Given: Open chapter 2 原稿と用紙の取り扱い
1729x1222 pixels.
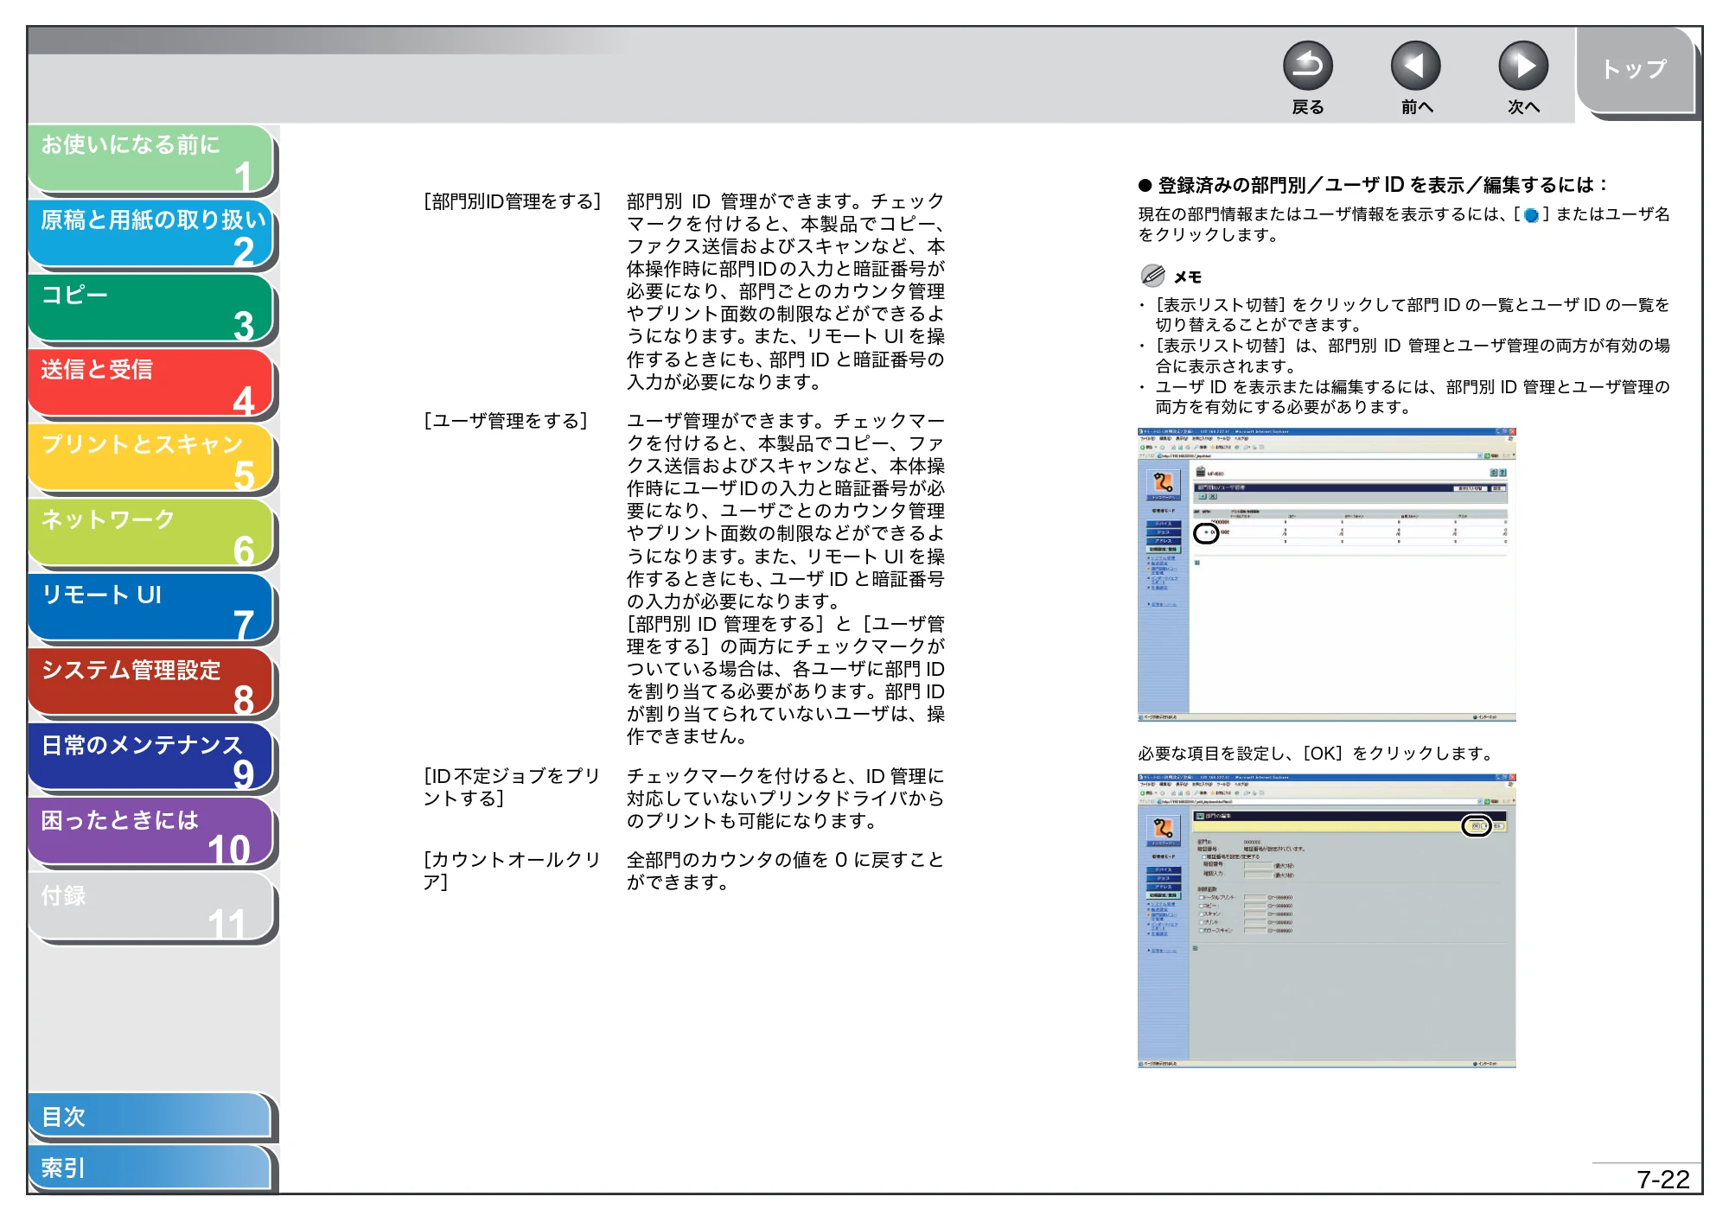Looking at the screenshot, I should click(151, 234).
